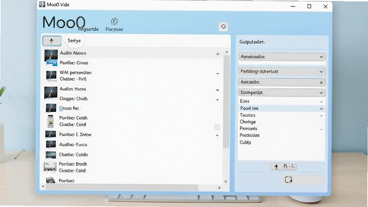Viewport: 368px width, 207px height.
Task: Expand the Eoks option
Action: tap(321, 102)
